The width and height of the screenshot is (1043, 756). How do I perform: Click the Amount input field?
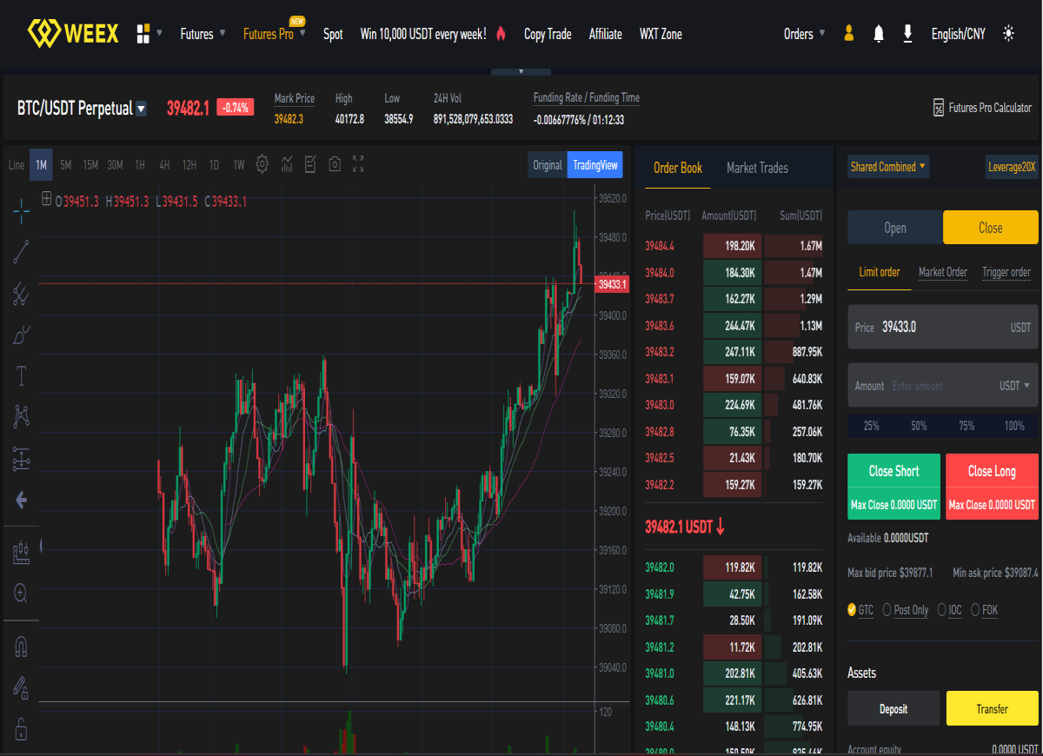pyautogui.click(x=943, y=385)
